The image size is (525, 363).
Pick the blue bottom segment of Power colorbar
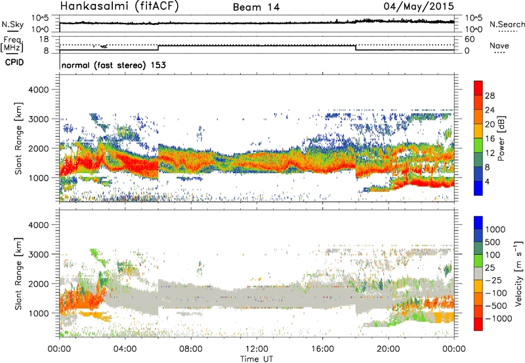point(478,188)
